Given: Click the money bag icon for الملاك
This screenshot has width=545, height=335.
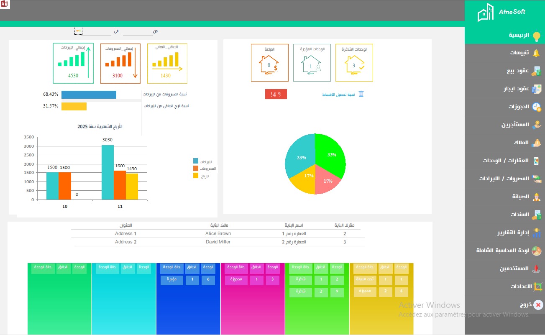Looking at the screenshot, I should pyautogui.click(x=536, y=143).
